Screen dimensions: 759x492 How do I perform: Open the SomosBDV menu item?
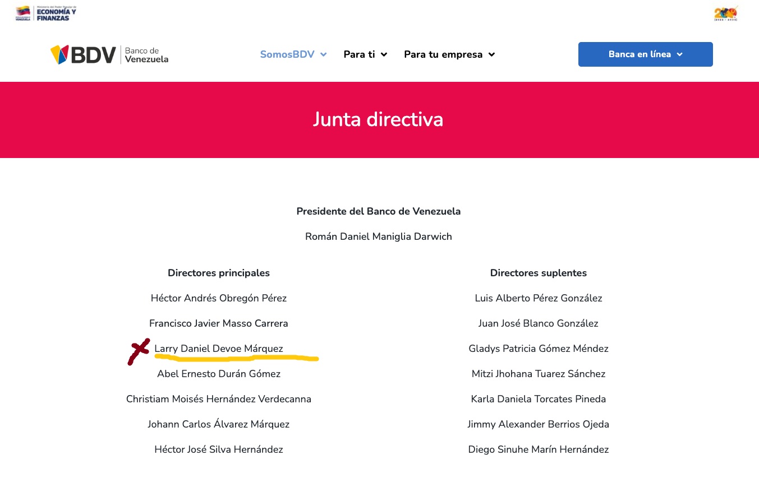coord(287,54)
